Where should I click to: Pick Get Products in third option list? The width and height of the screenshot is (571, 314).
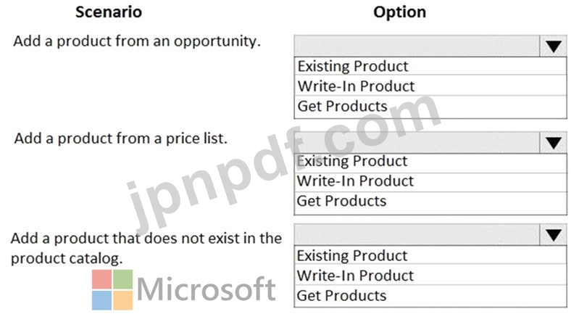click(x=430, y=296)
